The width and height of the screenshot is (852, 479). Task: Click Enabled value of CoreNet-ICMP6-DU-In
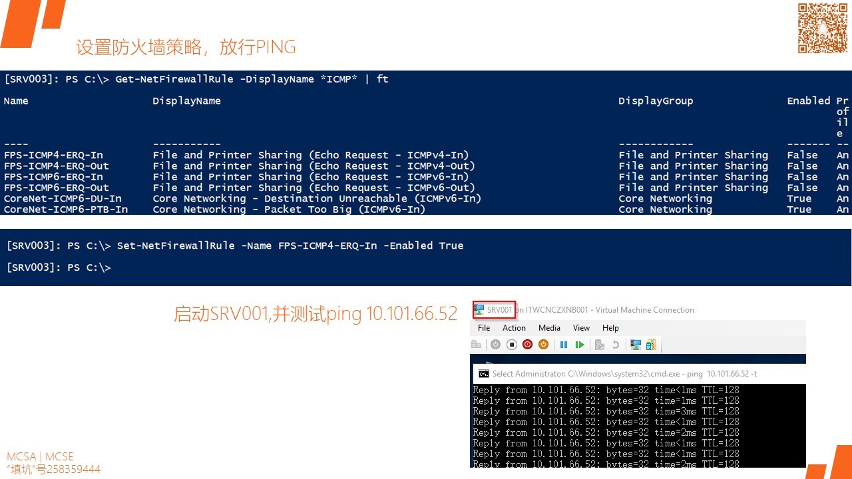(x=799, y=198)
